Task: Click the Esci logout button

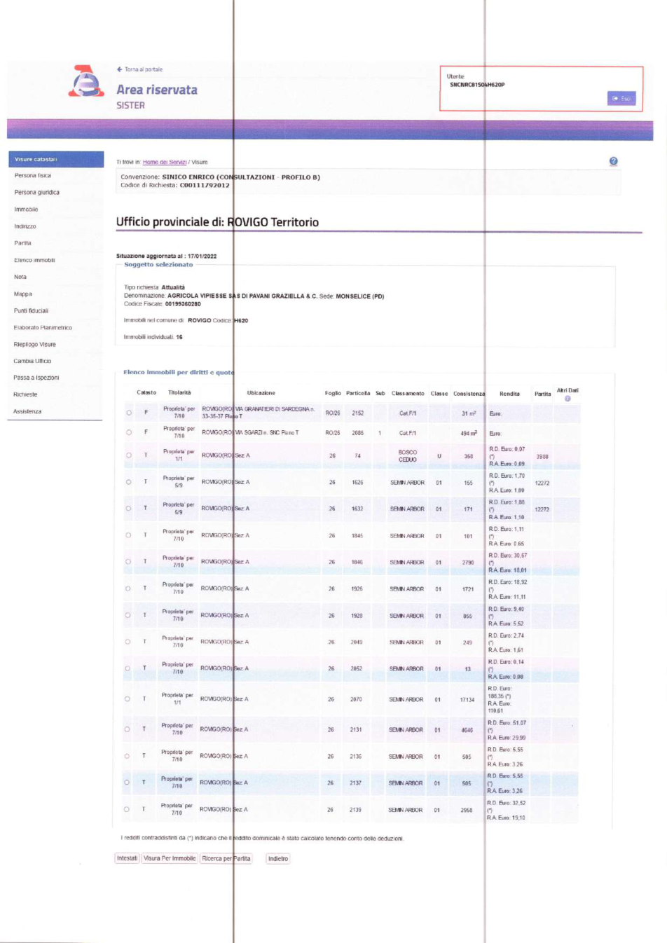Action: pos(621,99)
